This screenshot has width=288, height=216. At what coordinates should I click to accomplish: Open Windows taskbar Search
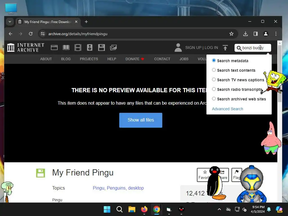click(x=119, y=209)
